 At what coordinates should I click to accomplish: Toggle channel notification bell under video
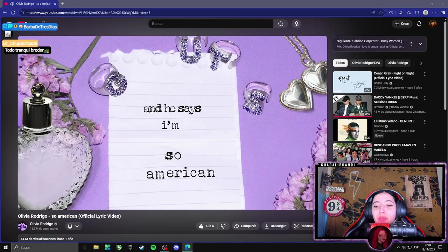click(70, 226)
